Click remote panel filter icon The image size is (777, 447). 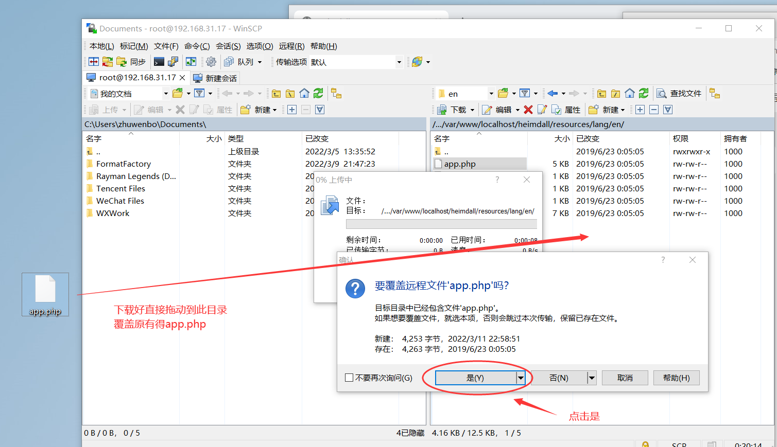[525, 93]
